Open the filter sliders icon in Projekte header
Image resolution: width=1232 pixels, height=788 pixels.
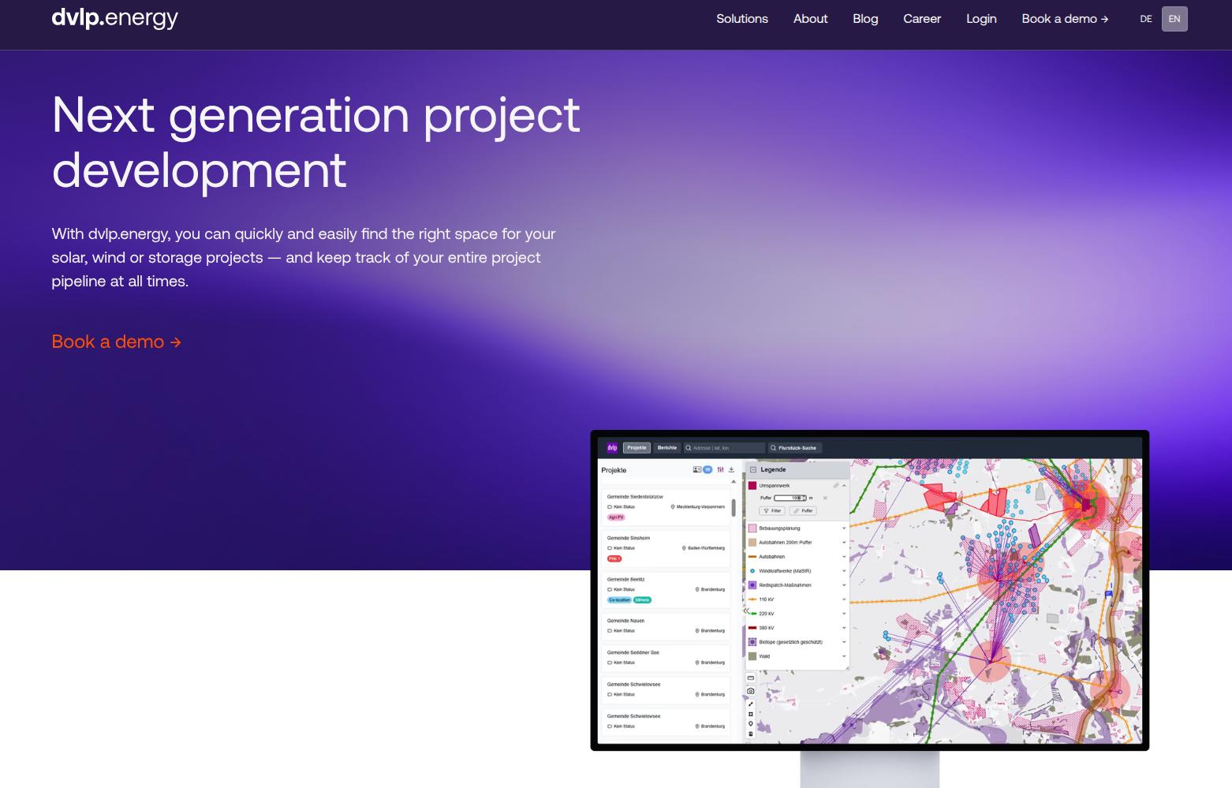[720, 469]
